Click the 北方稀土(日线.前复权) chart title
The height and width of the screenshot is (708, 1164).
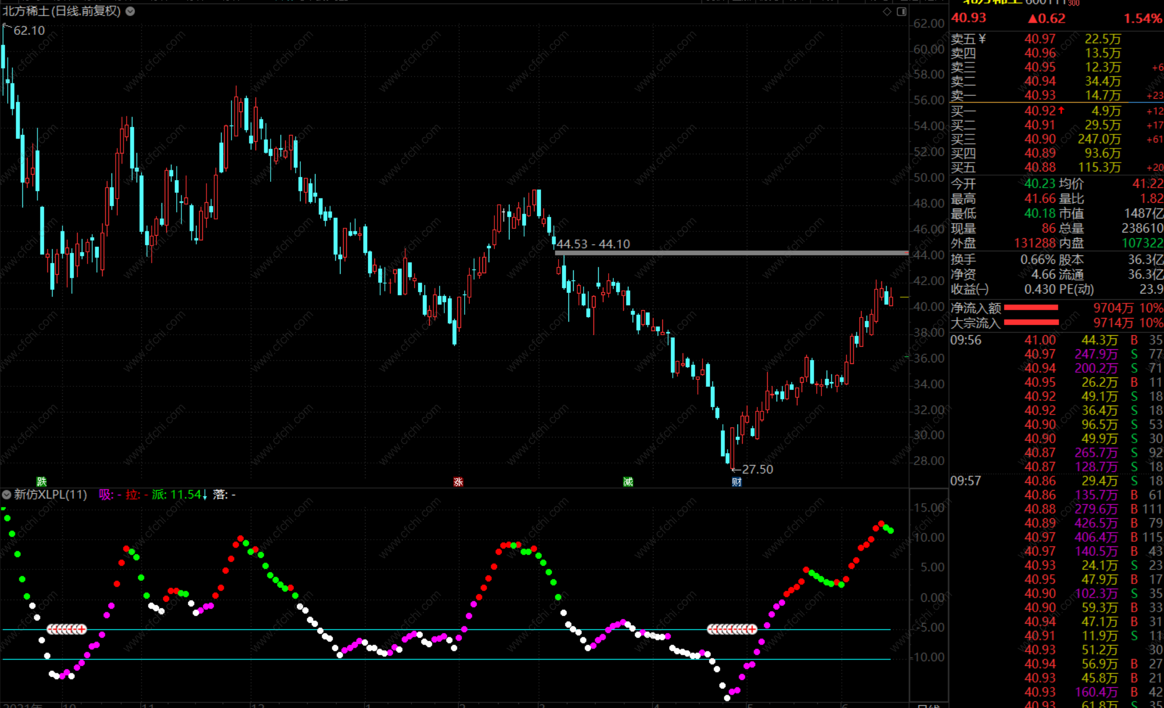62,11
